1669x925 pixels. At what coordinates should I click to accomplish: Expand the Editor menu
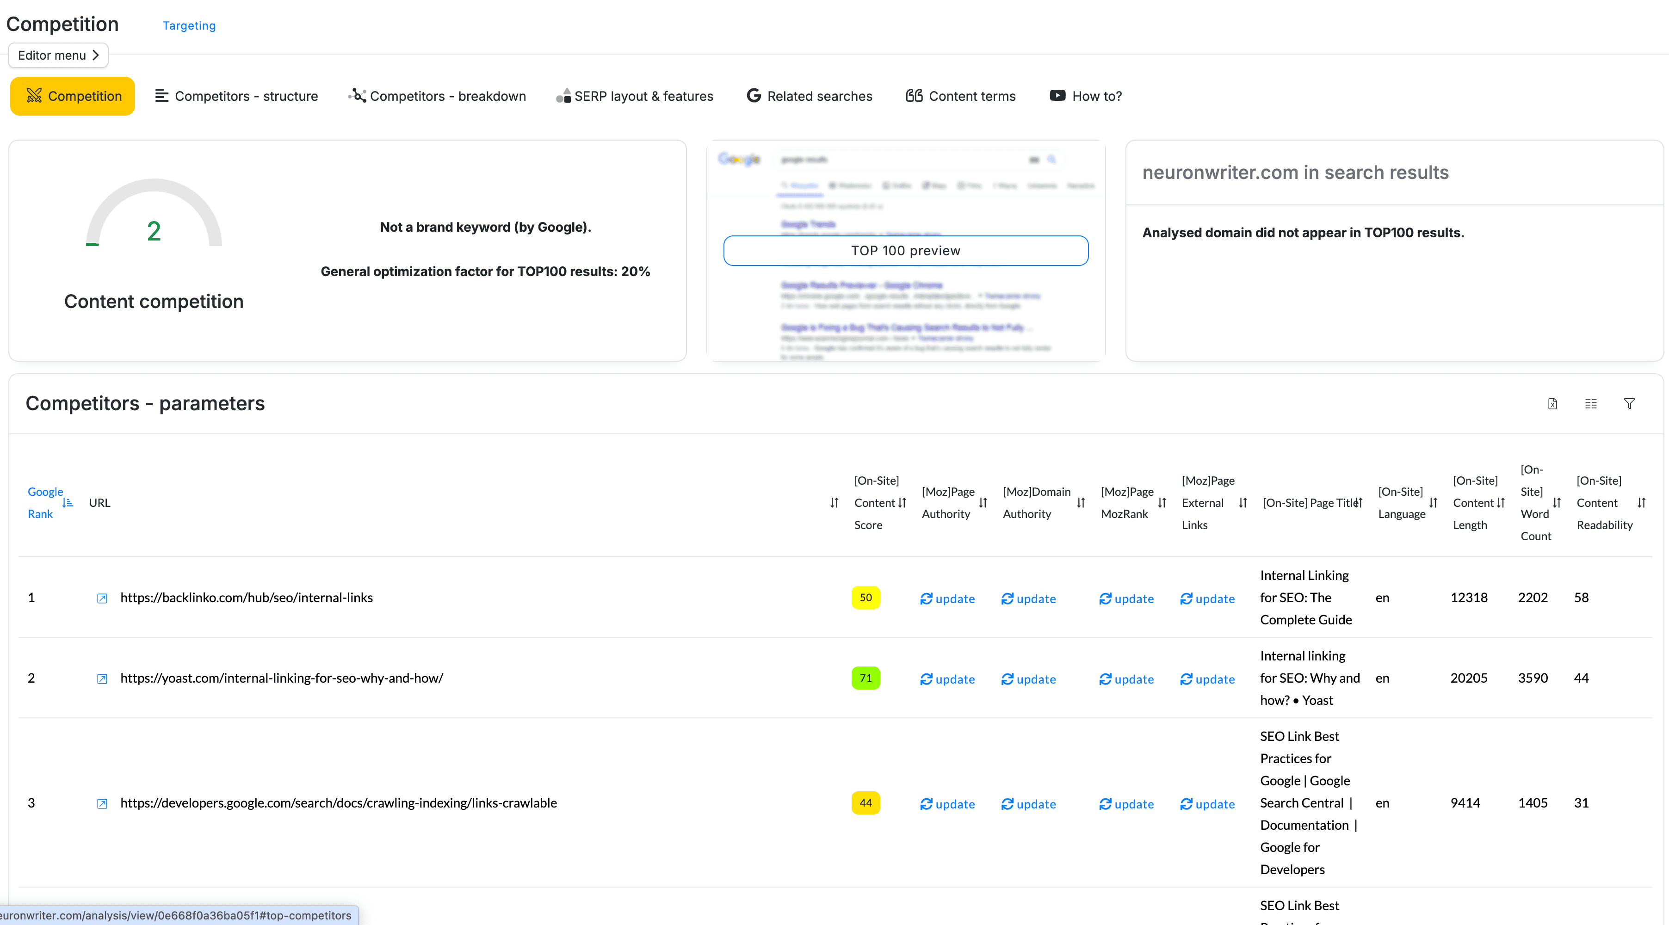pyautogui.click(x=58, y=55)
